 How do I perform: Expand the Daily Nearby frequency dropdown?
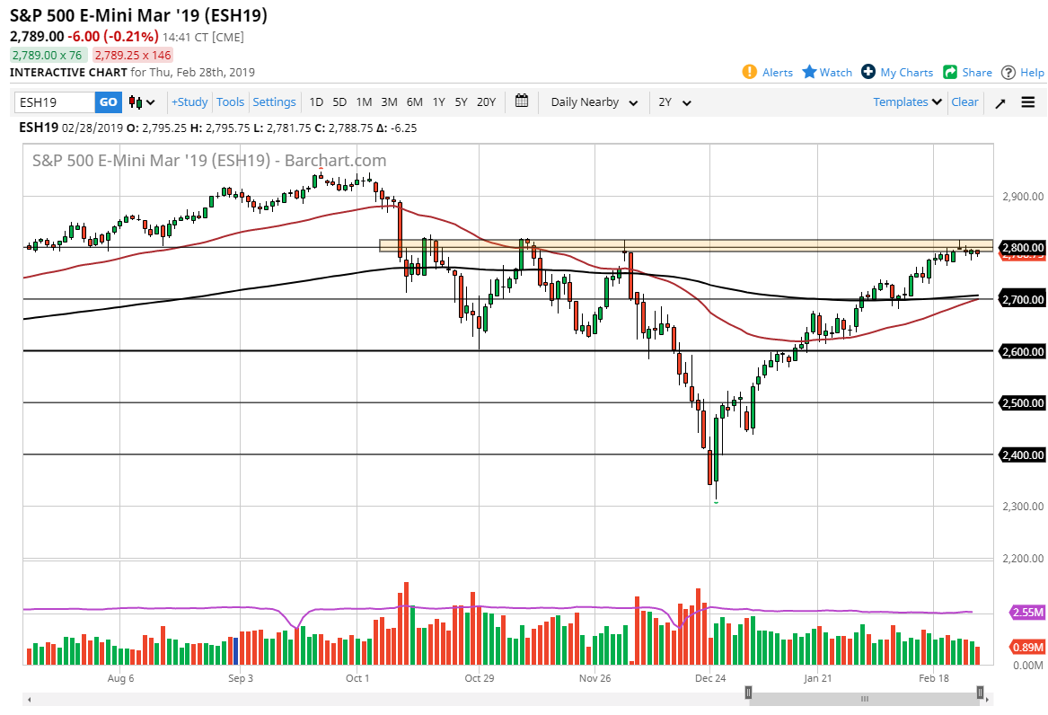593,102
